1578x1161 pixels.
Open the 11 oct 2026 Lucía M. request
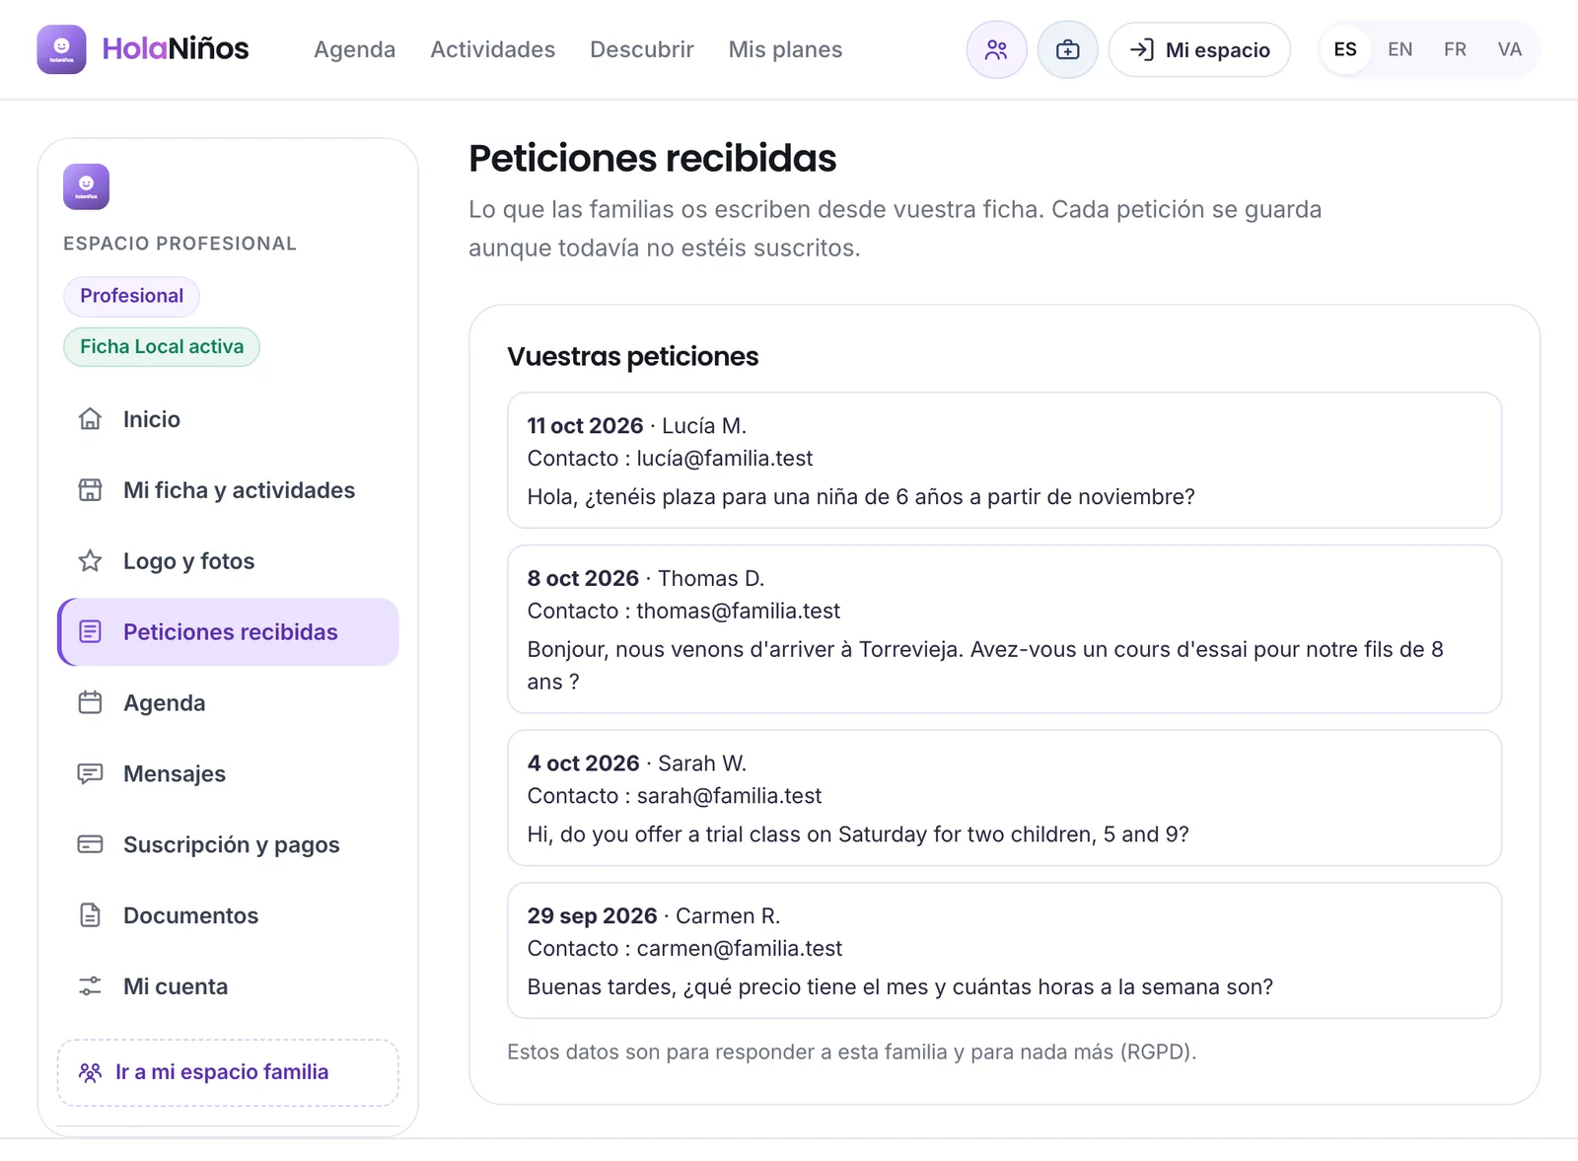1004,461
